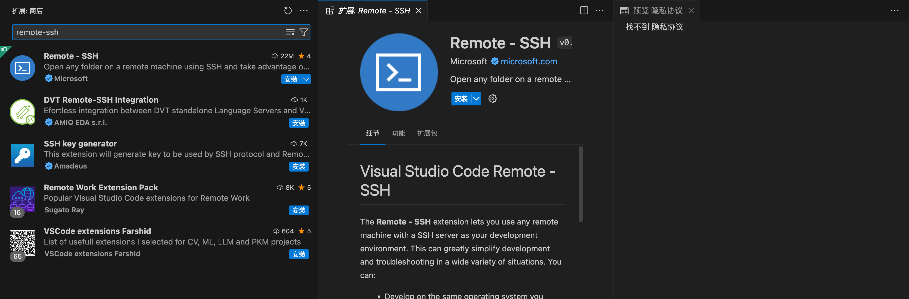This screenshot has height=299, width=909.
Task: Expand install options for Remote - SSH in list
Action: tap(306, 79)
